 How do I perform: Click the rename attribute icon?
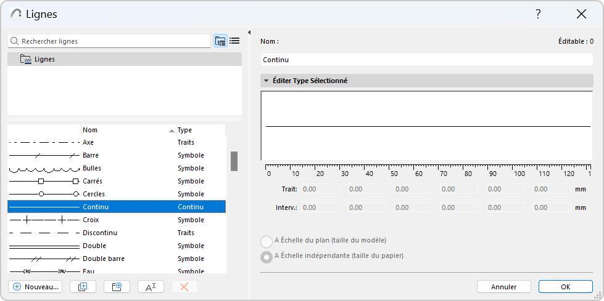tap(151, 286)
